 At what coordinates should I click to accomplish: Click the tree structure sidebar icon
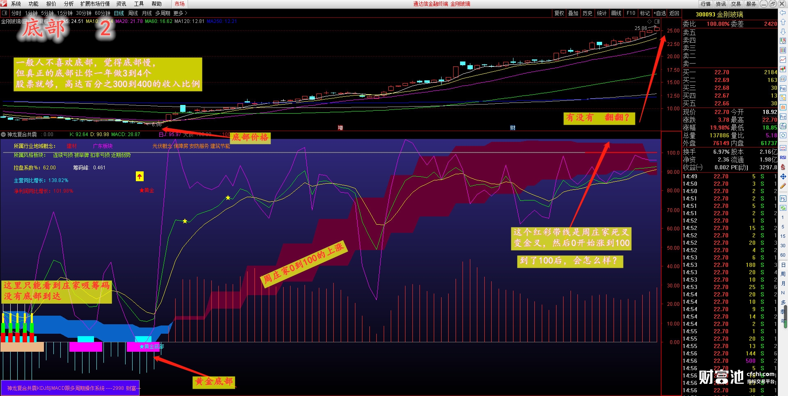point(783,98)
